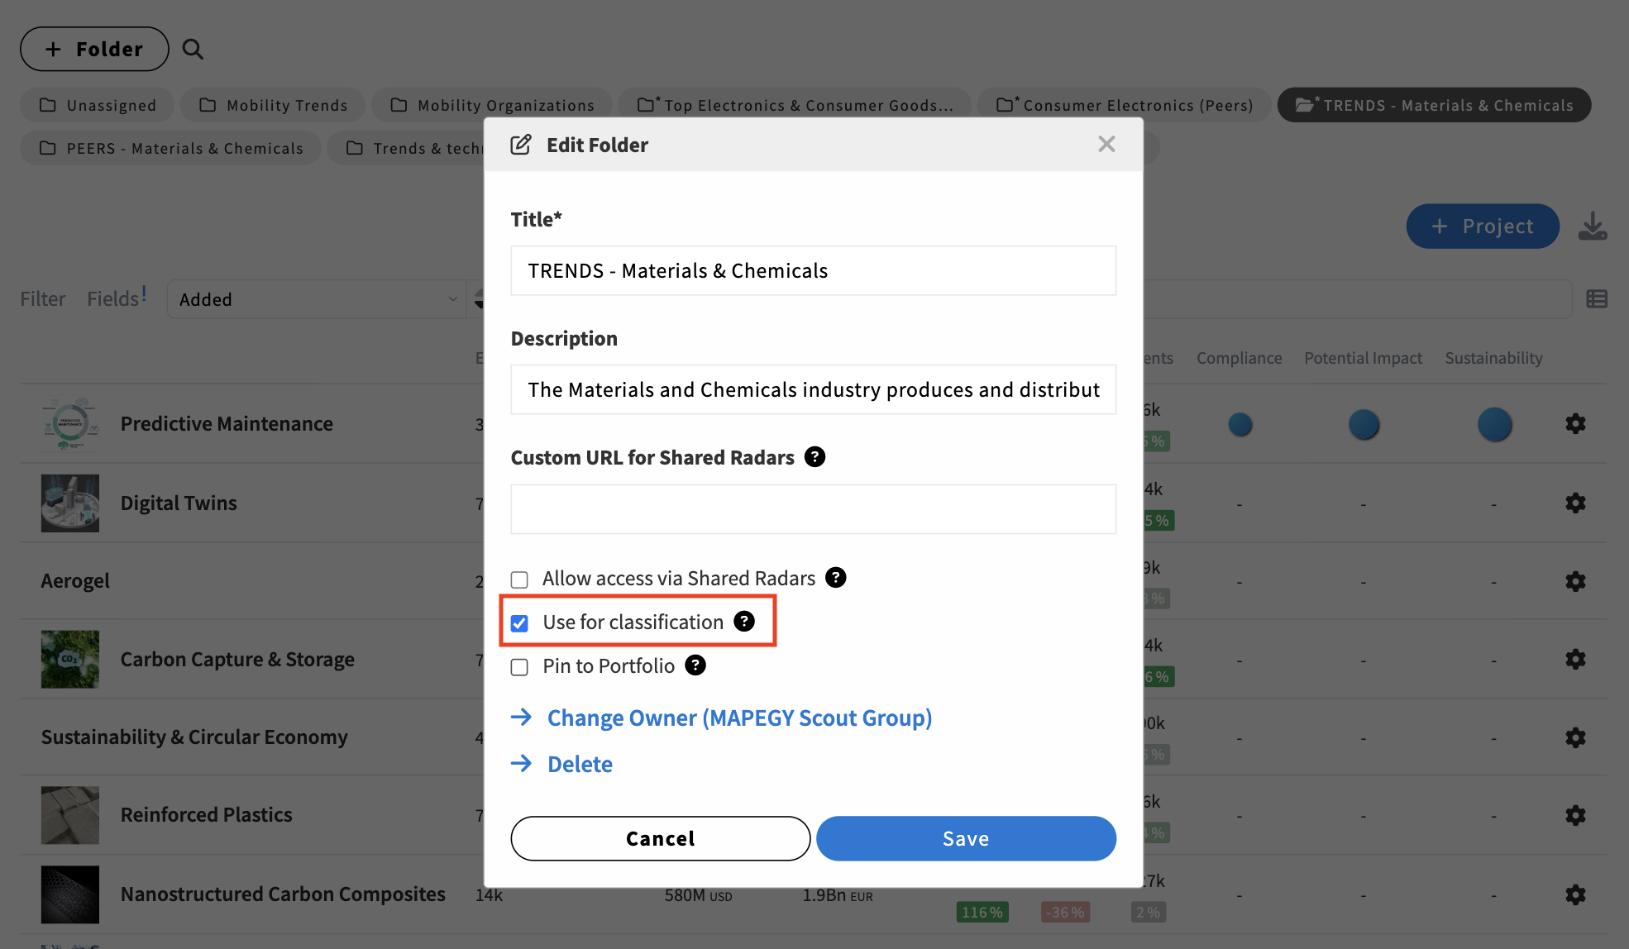Click the add Project button
Image resolution: width=1629 pixels, height=949 pixels.
1483,226
